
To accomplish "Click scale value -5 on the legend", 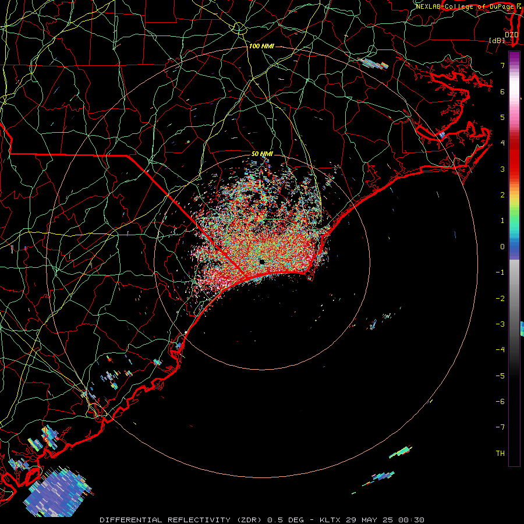I will point(500,376).
